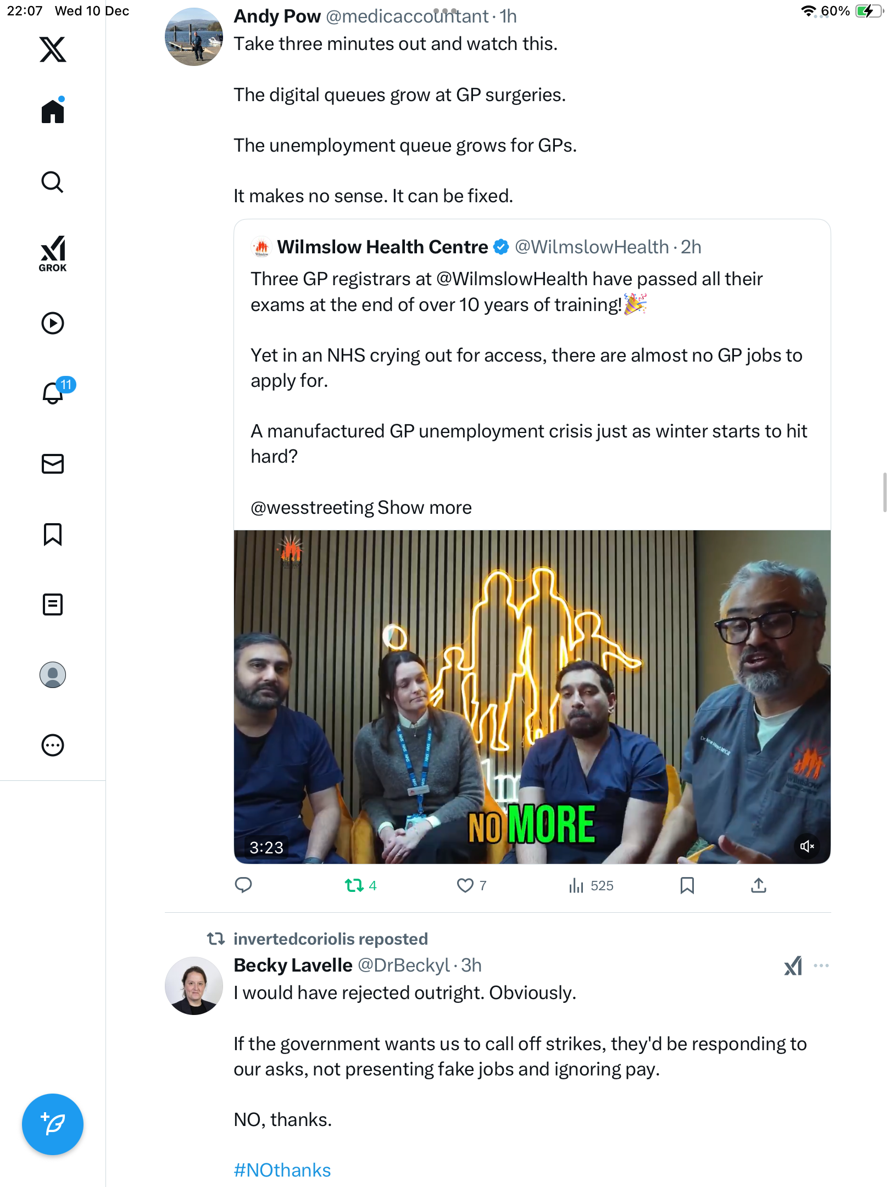This screenshot has height=1187, width=890.
Task: Open the Lists icon in sidebar
Action: (53, 604)
